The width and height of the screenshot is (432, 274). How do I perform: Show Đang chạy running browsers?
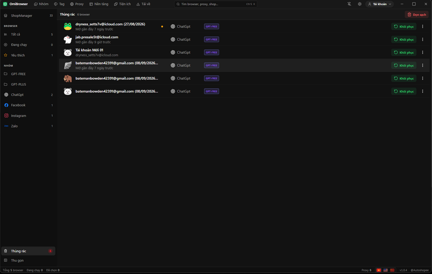pyautogui.click(x=28, y=44)
